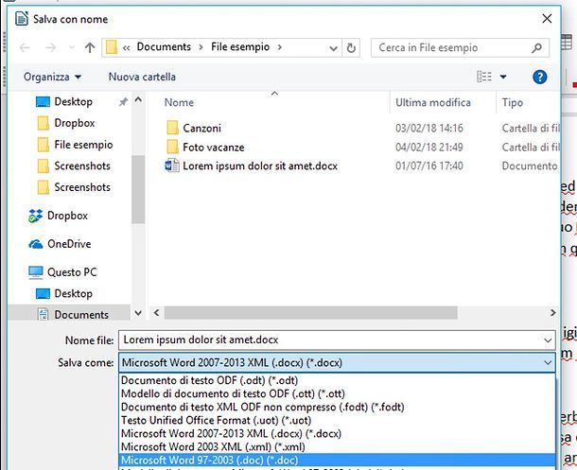This screenshot has width=577, height=470.
Task: Click the Foto vacanze folder icon
Action: tap(172, 147)
